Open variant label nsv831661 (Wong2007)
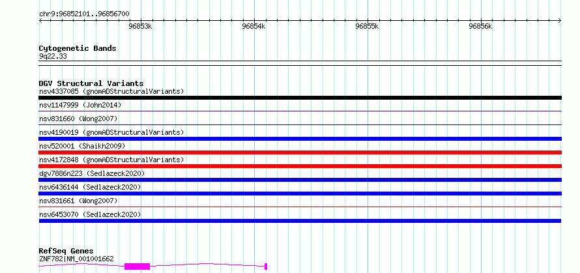580x273 pixels. [x=78, y=201]
